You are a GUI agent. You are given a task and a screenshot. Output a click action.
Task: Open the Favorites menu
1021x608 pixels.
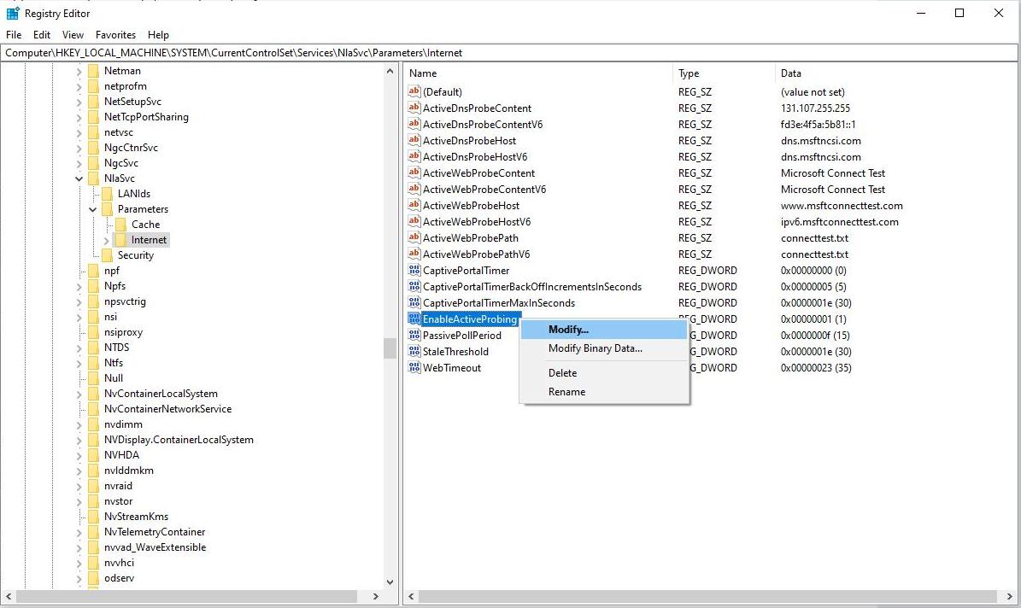[115, 35]
